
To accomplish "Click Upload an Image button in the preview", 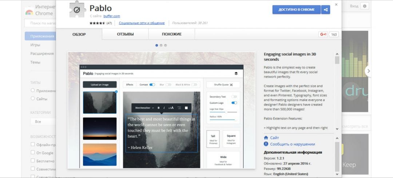I will point(100,84).
